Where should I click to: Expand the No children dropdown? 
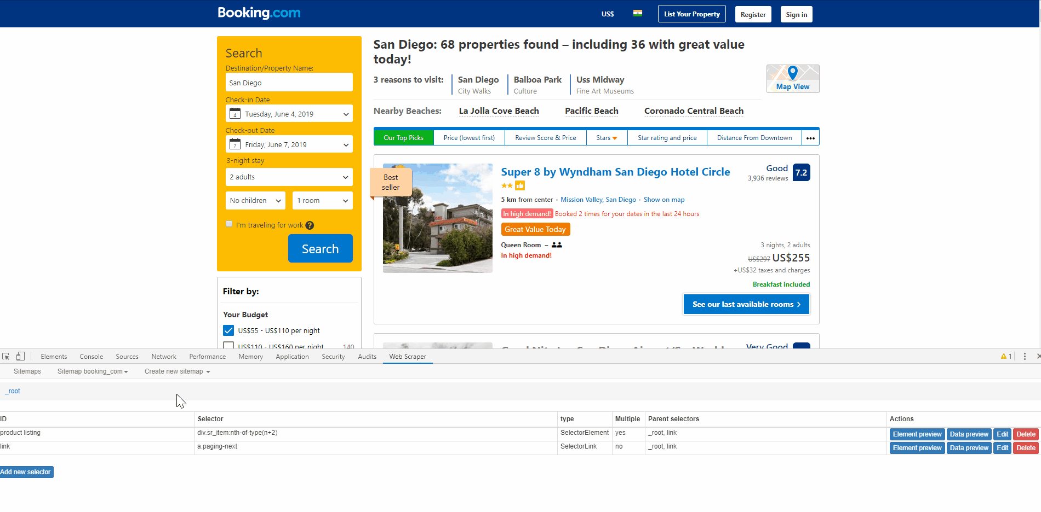tap(255, 201)
